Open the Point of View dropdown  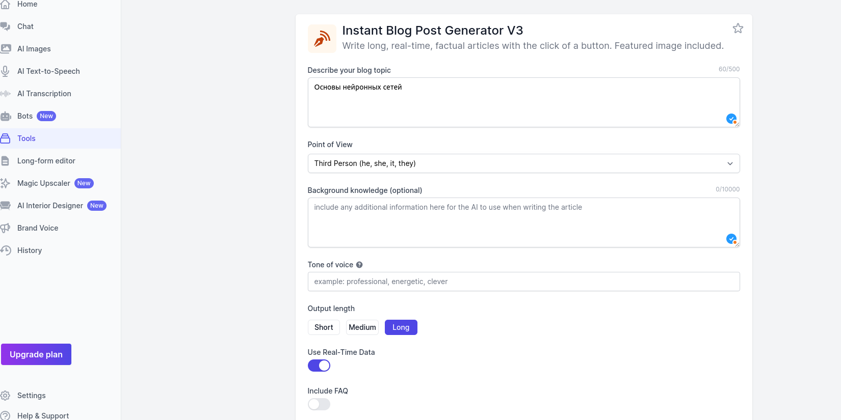click(x=523, y=163)
